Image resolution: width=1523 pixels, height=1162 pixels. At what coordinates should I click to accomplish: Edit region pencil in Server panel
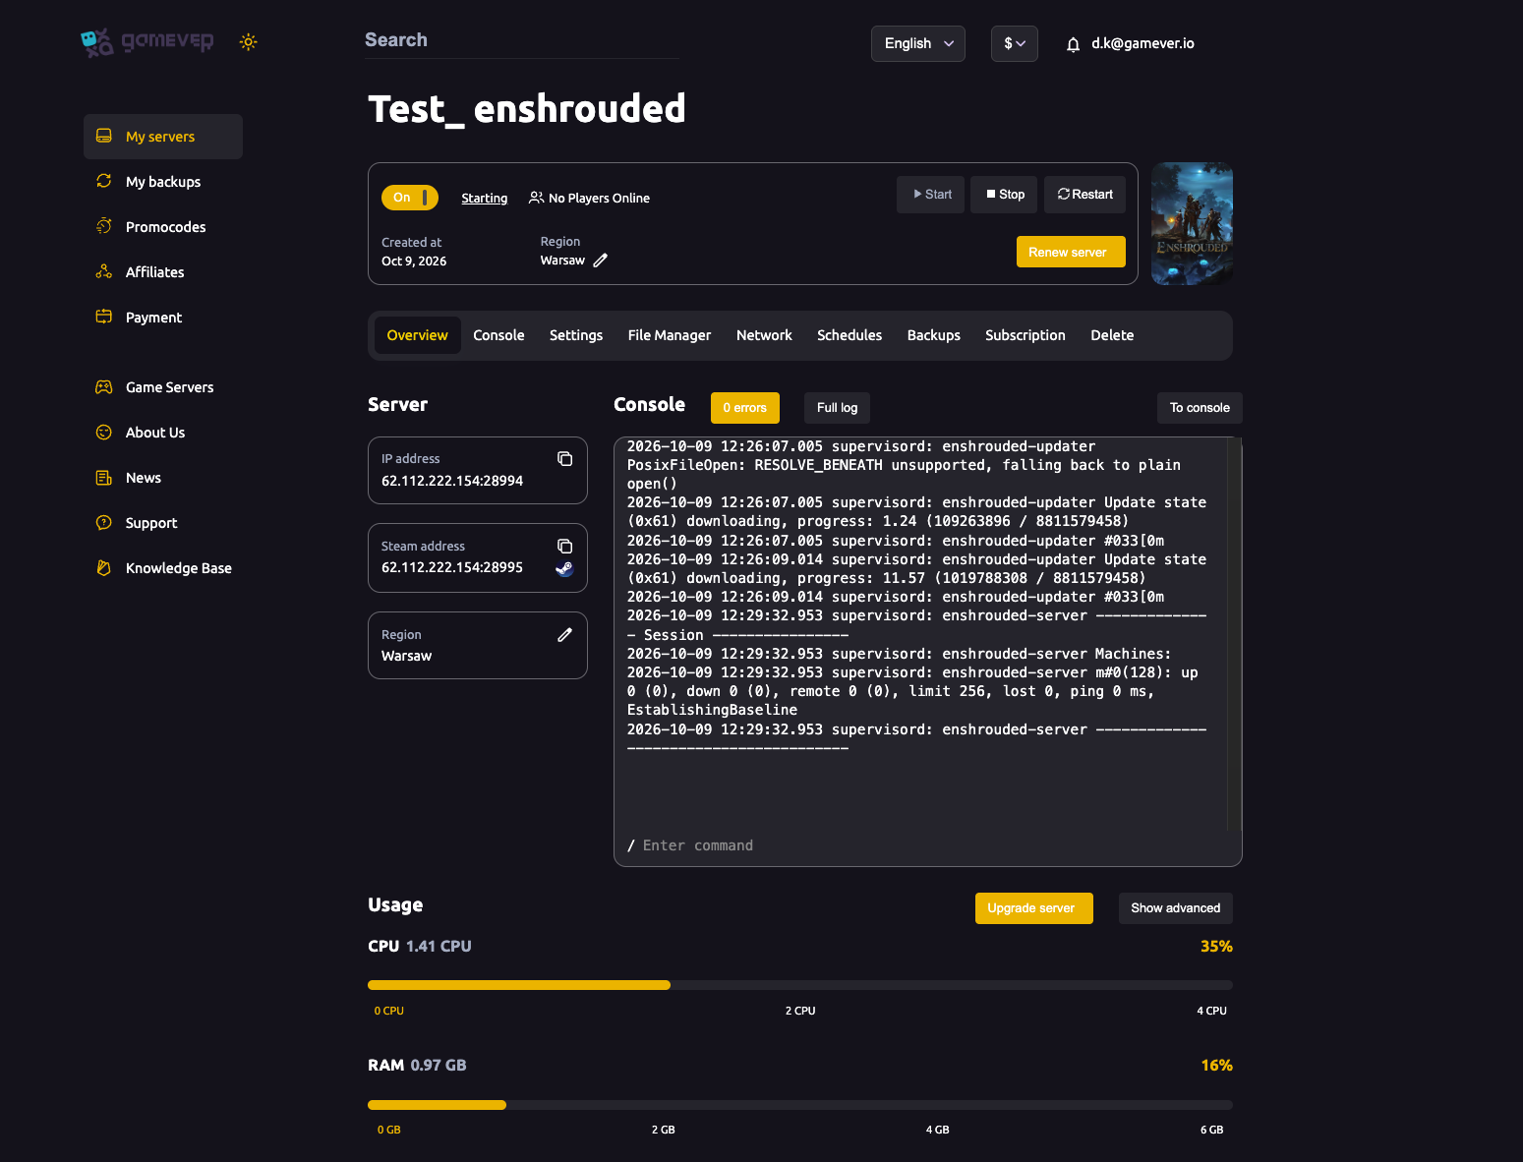coord(564,635)
